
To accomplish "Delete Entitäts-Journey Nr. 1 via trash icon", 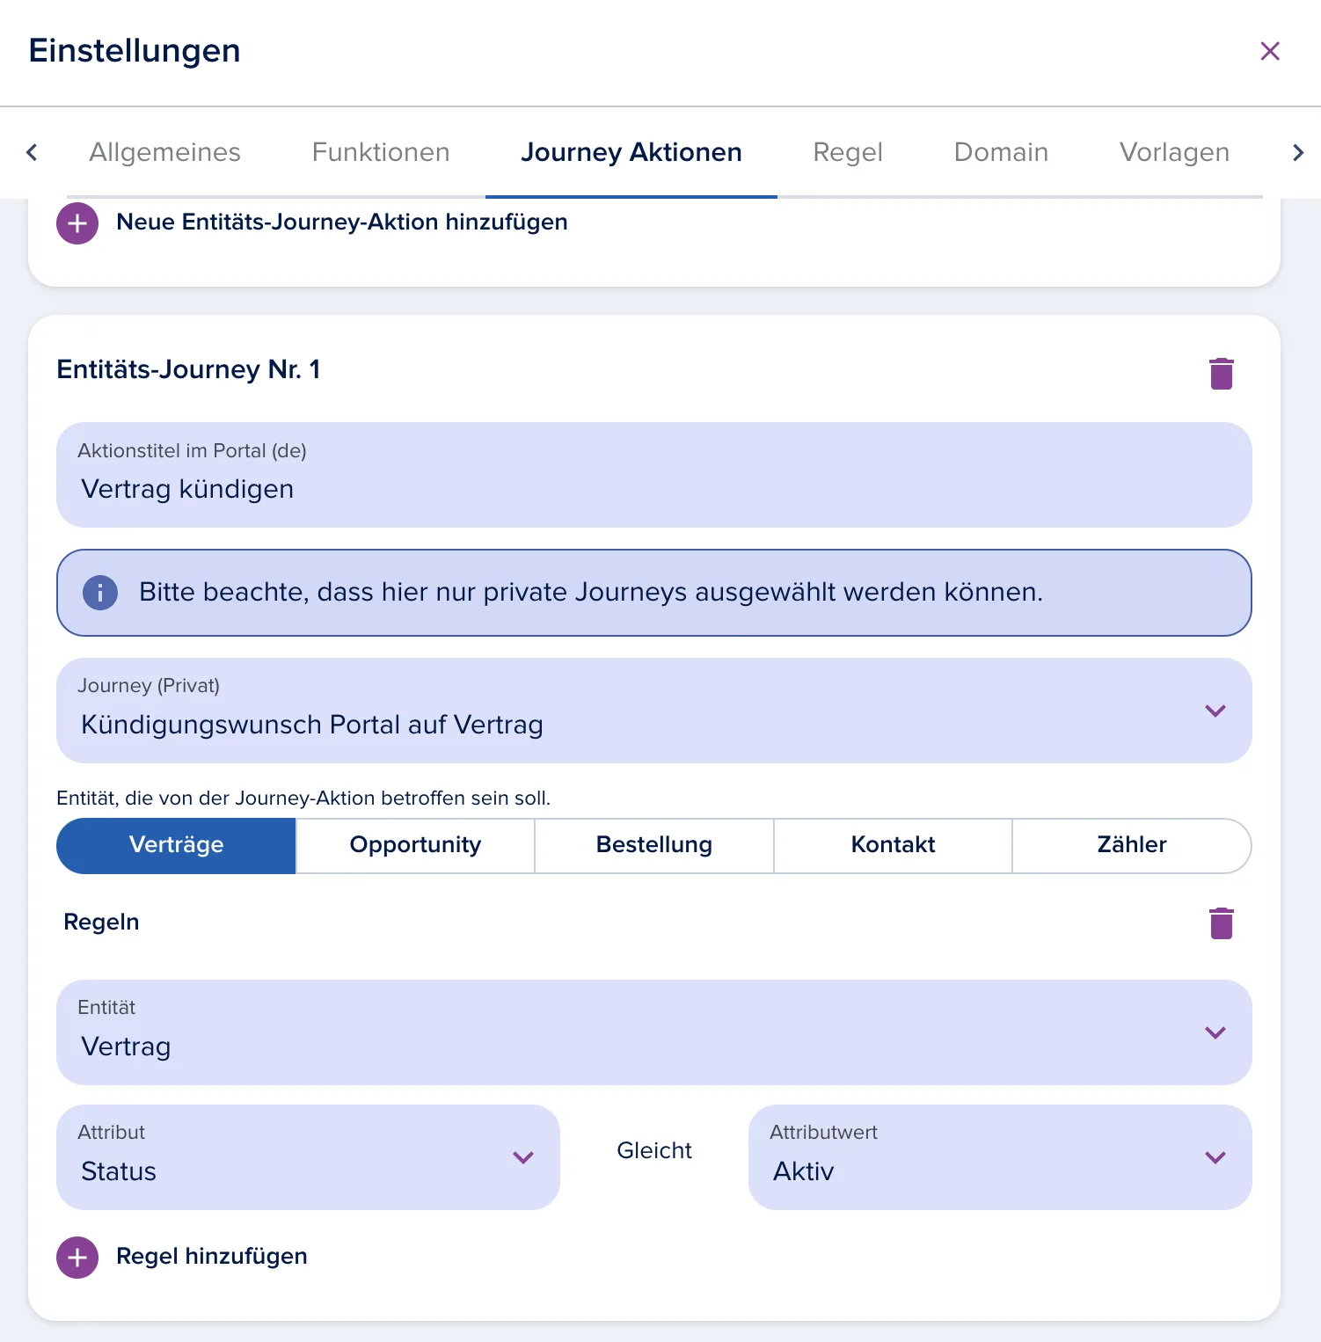I will [1221, 374].
